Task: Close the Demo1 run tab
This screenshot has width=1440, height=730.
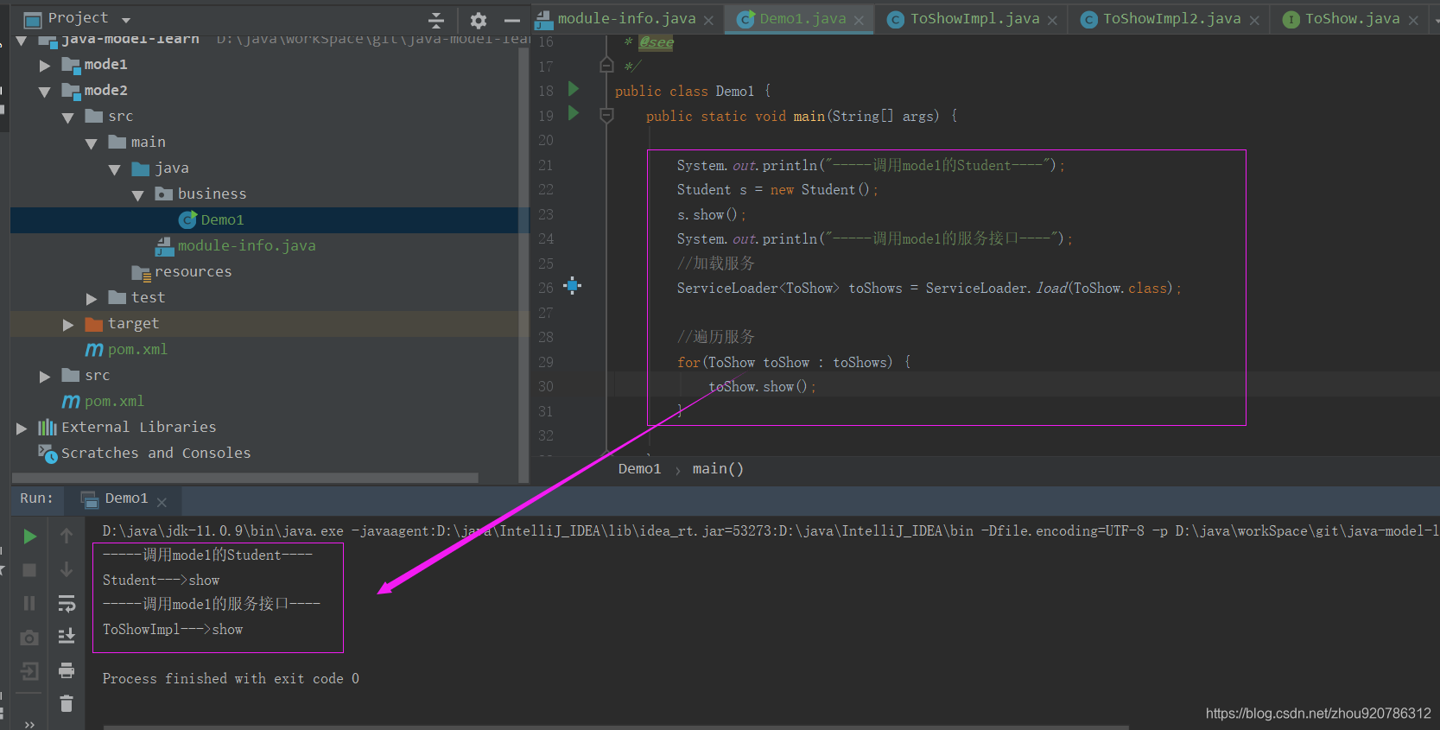Action: [x=162, y=501]
